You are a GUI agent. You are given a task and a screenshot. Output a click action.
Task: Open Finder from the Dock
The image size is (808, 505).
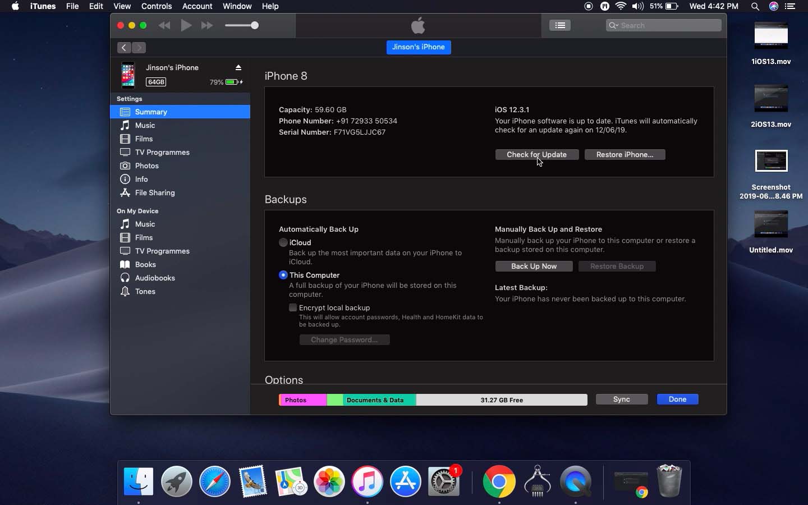click(x=138, y=481)
